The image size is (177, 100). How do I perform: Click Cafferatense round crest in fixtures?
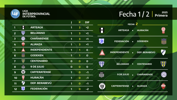click(x=102, y=86)
